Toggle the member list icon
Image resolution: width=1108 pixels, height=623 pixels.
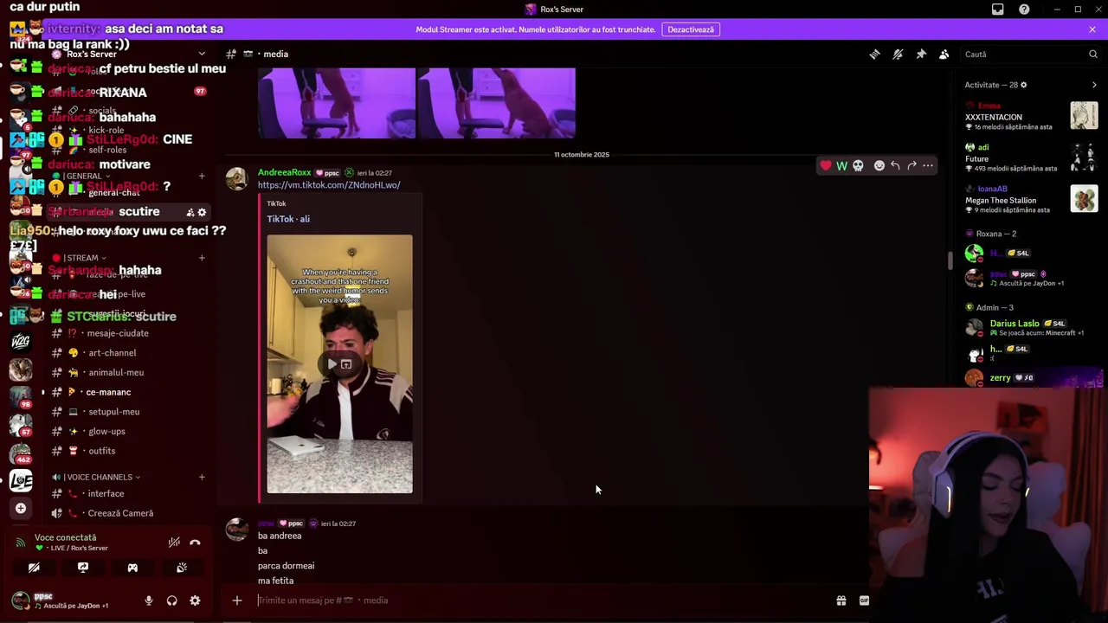(944, 54)
